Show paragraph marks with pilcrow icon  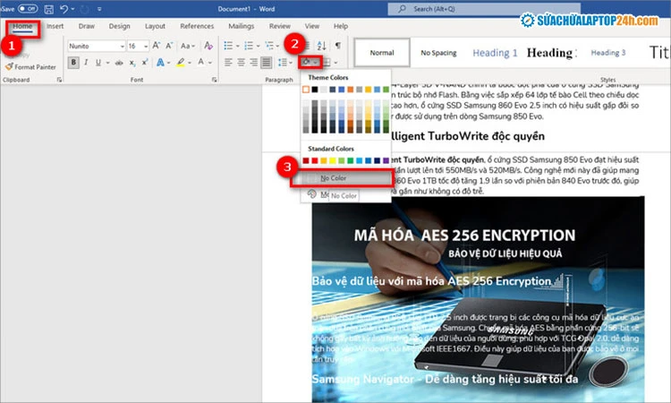337,45
